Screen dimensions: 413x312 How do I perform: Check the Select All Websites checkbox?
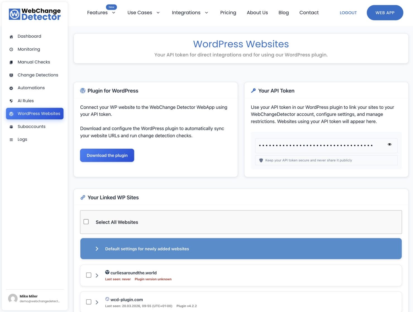(x=86, y=222)
